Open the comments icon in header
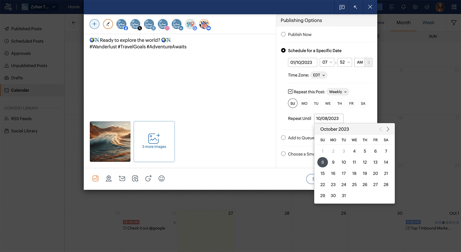Image resolution: width=461 pixels, height=252 pixels. click(342, 7)
